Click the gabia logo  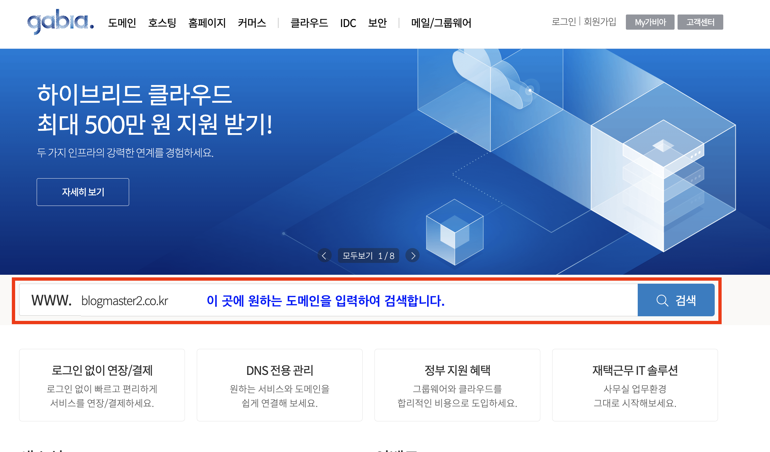61,22
